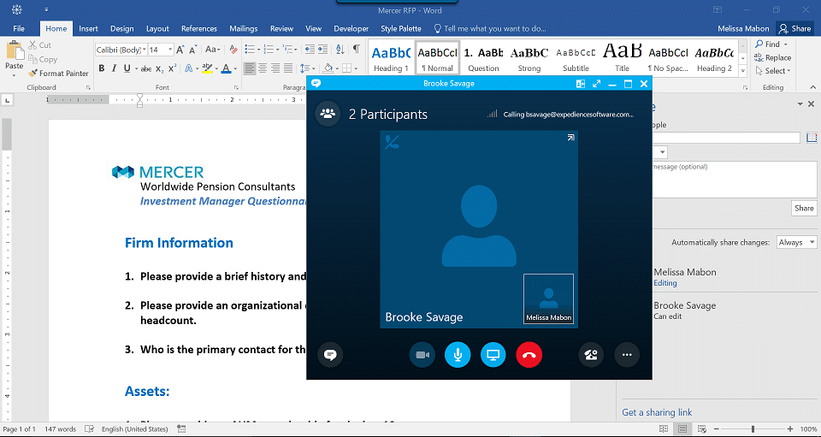The height and width of the screenshot is (437, 821).
Task: Open the Change Case dropdown
Action: click(x=213, y=50)
